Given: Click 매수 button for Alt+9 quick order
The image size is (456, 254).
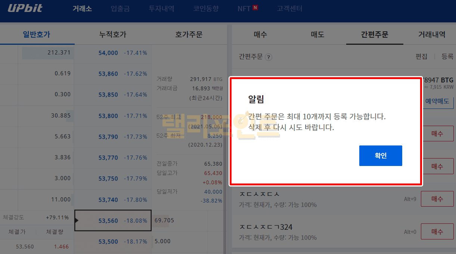Looking at the screenshot, I should [x=437, y=199].
